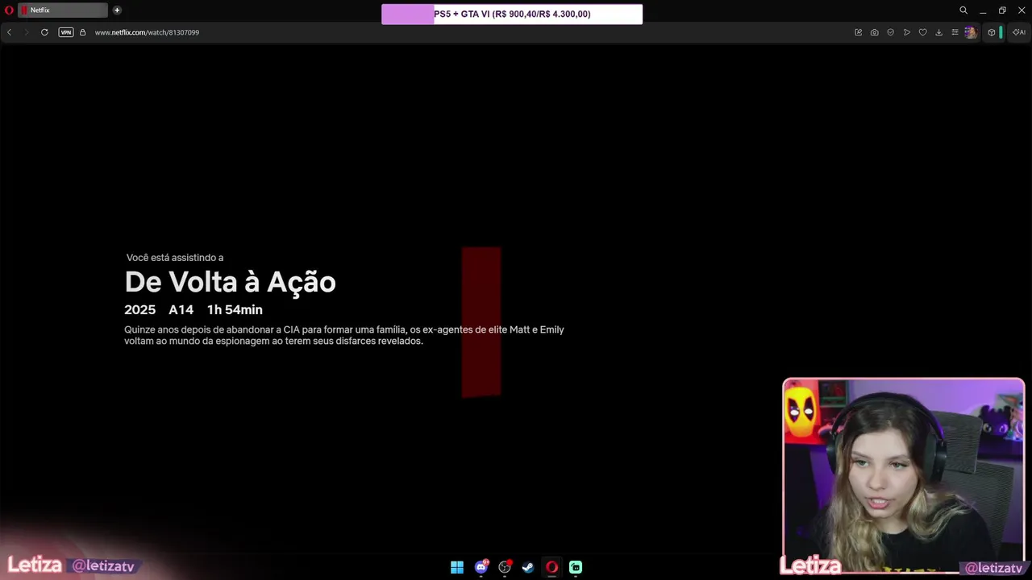
Task: Click the text 'Você está assistindo a'
Action: (x=175, y=258)
